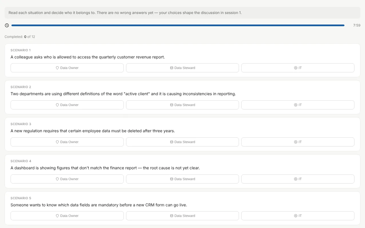Screen dimensions: 365x228
Task: Click the "SCENARIO 1" label
Action: tap(21, 50)
